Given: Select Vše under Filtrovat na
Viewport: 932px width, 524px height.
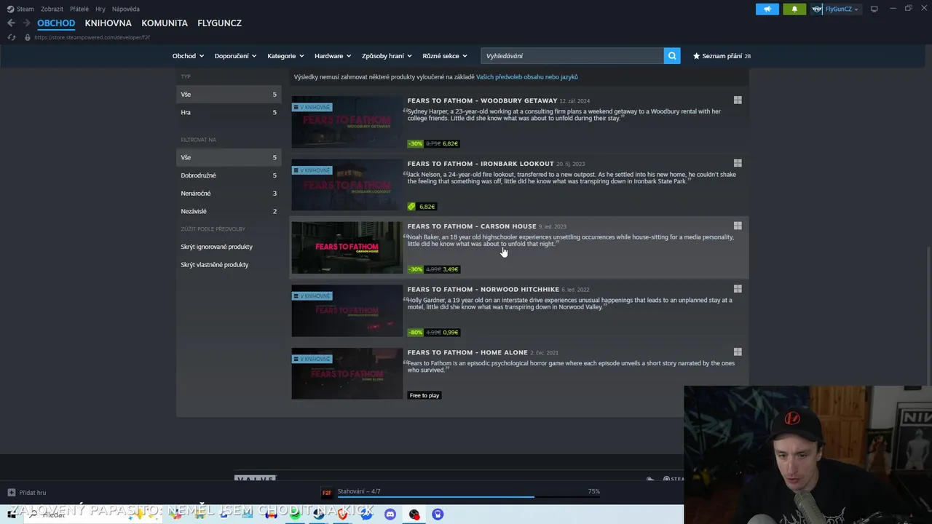Looking at the screenshot, I should 229,157.
